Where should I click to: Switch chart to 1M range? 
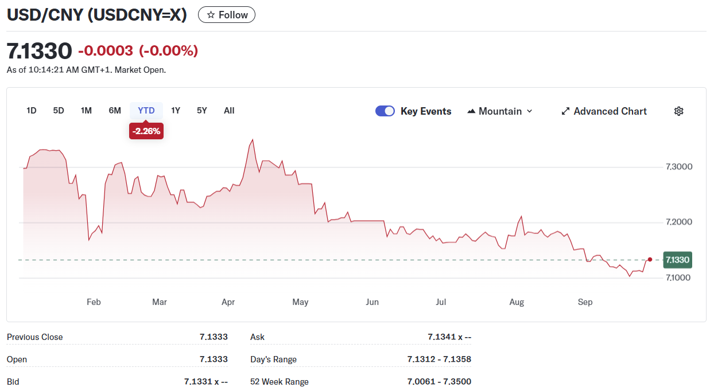[x=86, y=111]
